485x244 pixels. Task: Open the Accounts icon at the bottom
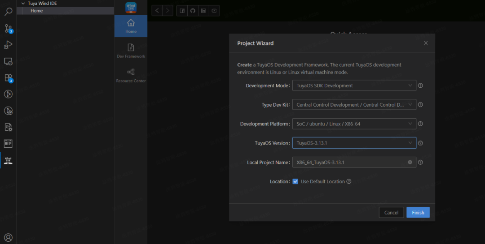(9, 238)
